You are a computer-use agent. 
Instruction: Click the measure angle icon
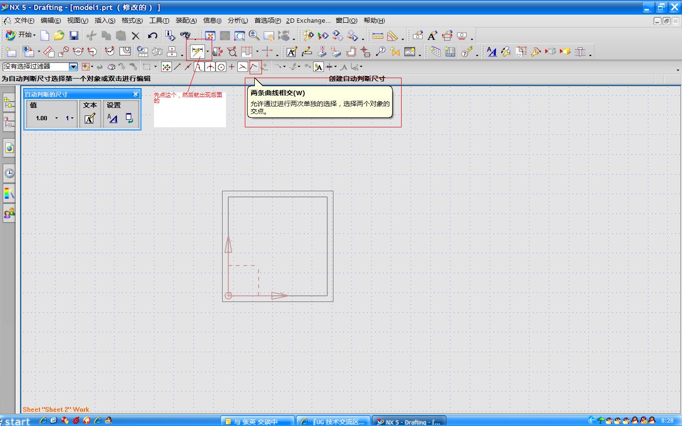pos(392,35)
